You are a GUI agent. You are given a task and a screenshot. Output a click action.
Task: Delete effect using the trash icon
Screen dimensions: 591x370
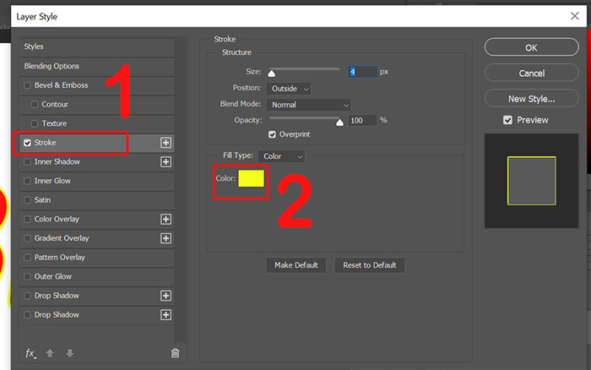pos(176,353)
